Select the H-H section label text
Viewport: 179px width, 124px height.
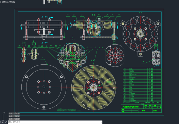(156, 45)
